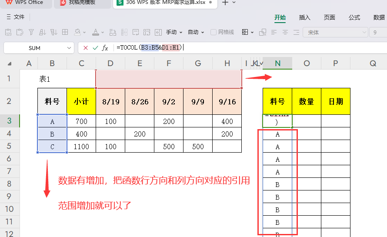Switch to the 开始 ribbon tab
Image resolution: width=387 pixels, height=237 pixels.
point(280,17)
